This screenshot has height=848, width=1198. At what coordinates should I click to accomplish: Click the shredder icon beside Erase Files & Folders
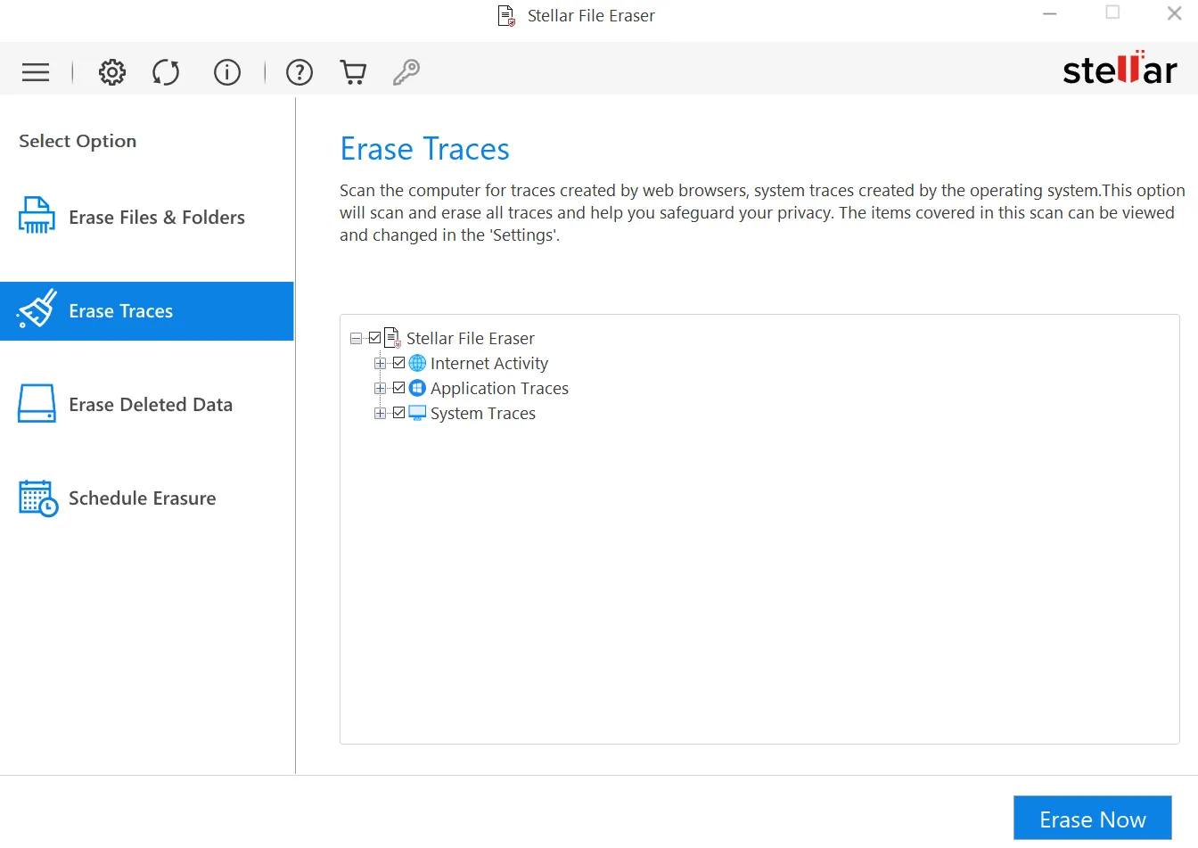[37, 216]
